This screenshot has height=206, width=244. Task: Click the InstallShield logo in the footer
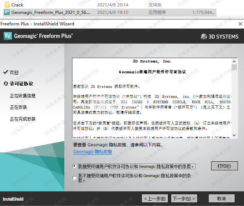[13, 199]
